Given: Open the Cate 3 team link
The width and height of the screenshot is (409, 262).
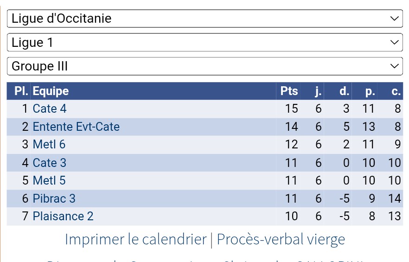Looking at the screenshot, I should point(50,163).
